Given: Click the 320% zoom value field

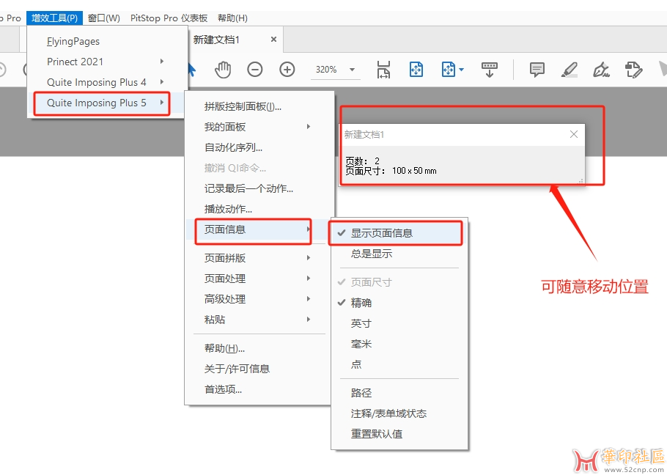Looking at the screenshot, I should pyautogui.click(x=326, y=70).
